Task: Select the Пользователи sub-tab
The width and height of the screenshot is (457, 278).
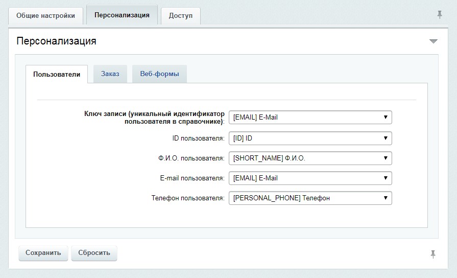Action: (x=57, y=74)
